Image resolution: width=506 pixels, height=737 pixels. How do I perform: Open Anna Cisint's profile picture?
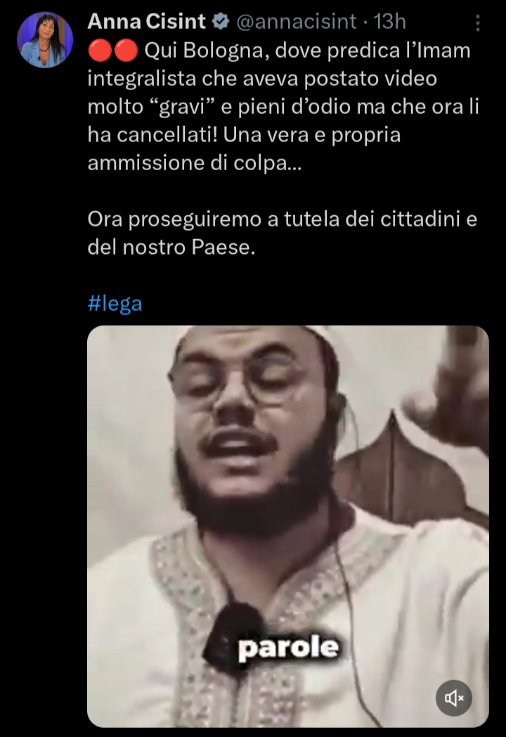pos(45,39)
